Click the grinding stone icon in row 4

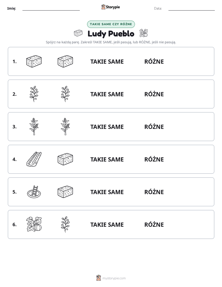pyautogui.click(x=34, y=159)
